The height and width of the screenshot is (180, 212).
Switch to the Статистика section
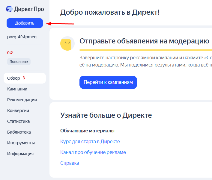click(x=18, y=121)
